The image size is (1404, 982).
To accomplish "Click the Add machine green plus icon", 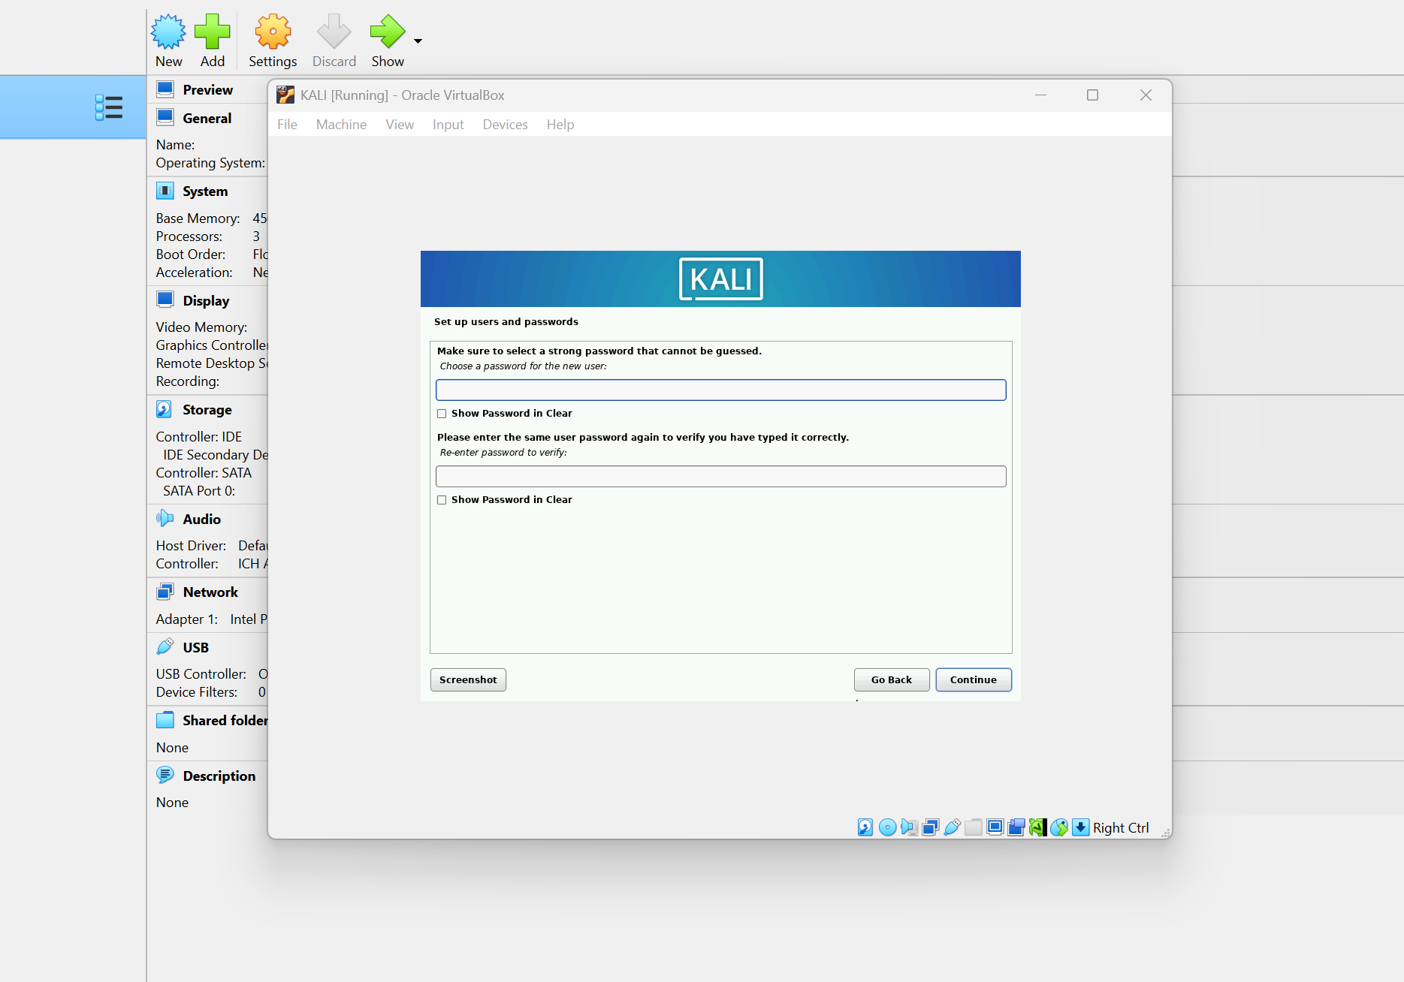I will pyautogui.click(x=212, y=32).
